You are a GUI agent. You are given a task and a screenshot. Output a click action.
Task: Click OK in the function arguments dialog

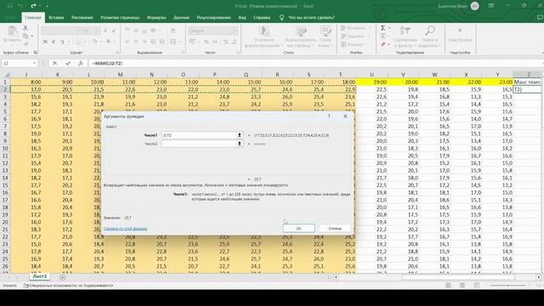point(298,229)
